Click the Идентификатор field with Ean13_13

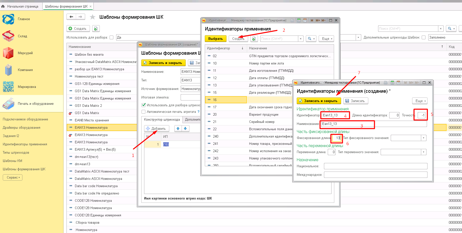click(335, 115)
